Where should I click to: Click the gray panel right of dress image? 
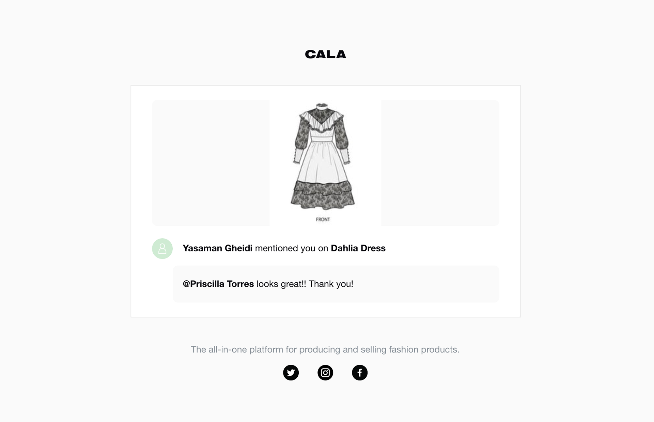[440, 162]
